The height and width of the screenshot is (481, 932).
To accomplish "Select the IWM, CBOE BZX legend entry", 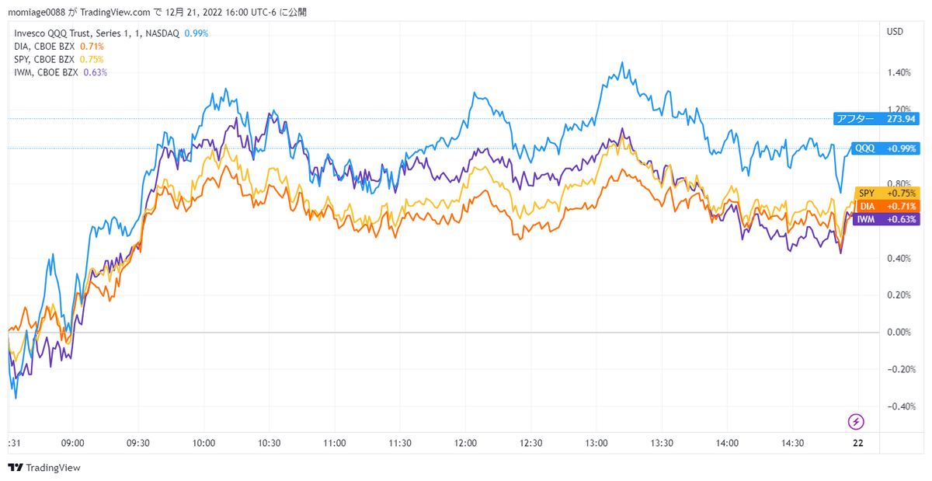I will pos(47,72).
